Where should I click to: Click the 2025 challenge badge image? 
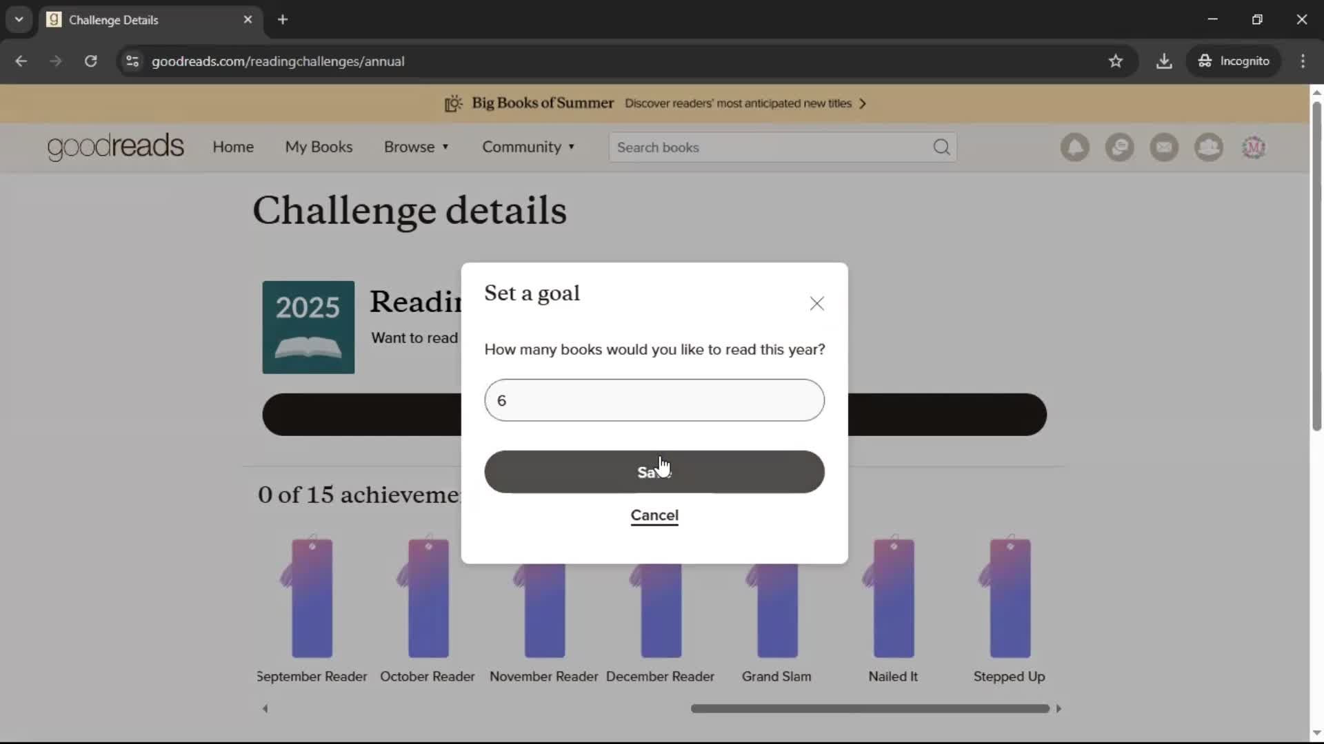(308, 327)
